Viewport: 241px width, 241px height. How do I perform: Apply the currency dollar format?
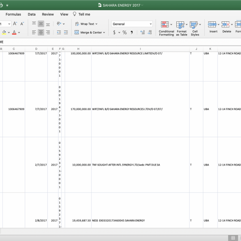pos(114,33)
